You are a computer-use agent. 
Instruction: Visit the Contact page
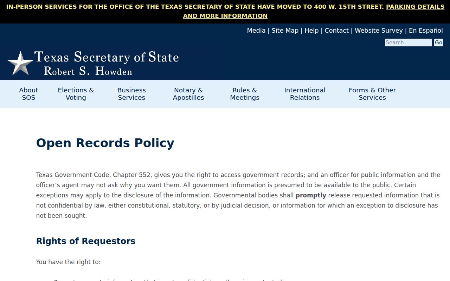pos(336,31)
